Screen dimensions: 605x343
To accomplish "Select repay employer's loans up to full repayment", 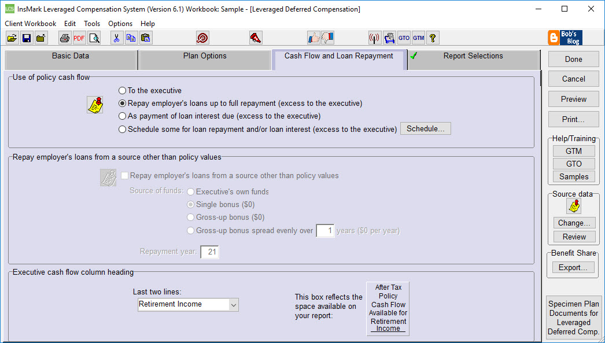I will coord(121,105).
